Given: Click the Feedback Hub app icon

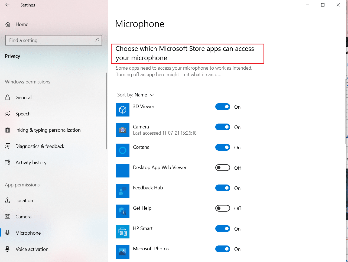Looking at the screenshot, I should click(123, 191).
